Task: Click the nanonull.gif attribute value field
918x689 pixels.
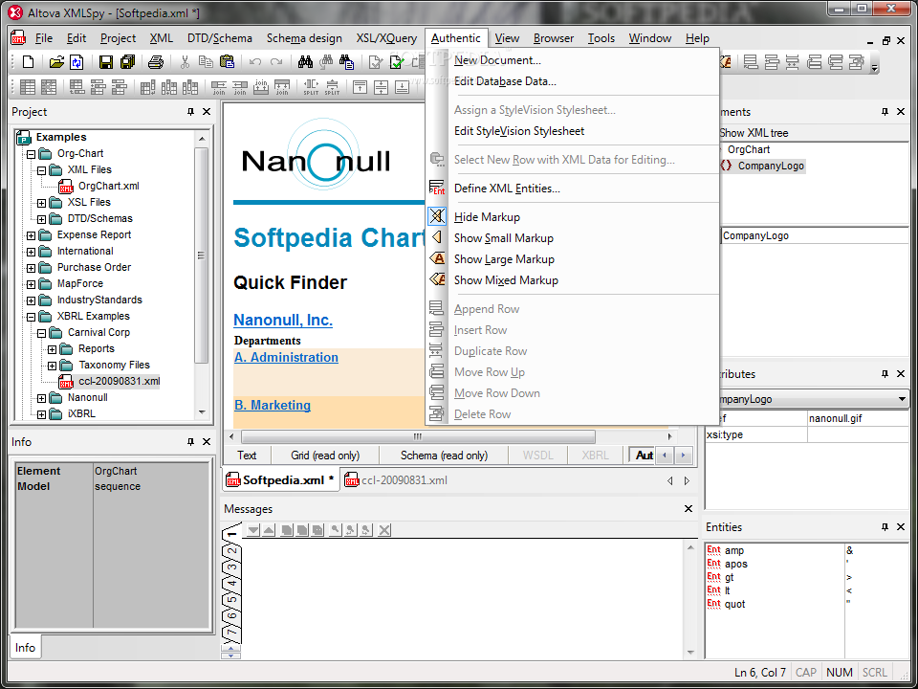Action: pyautogui.click(x=858, y=418)
